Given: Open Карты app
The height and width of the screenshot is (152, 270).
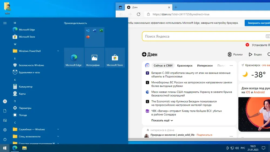Looking at the screenshot, I should (36, 94).
